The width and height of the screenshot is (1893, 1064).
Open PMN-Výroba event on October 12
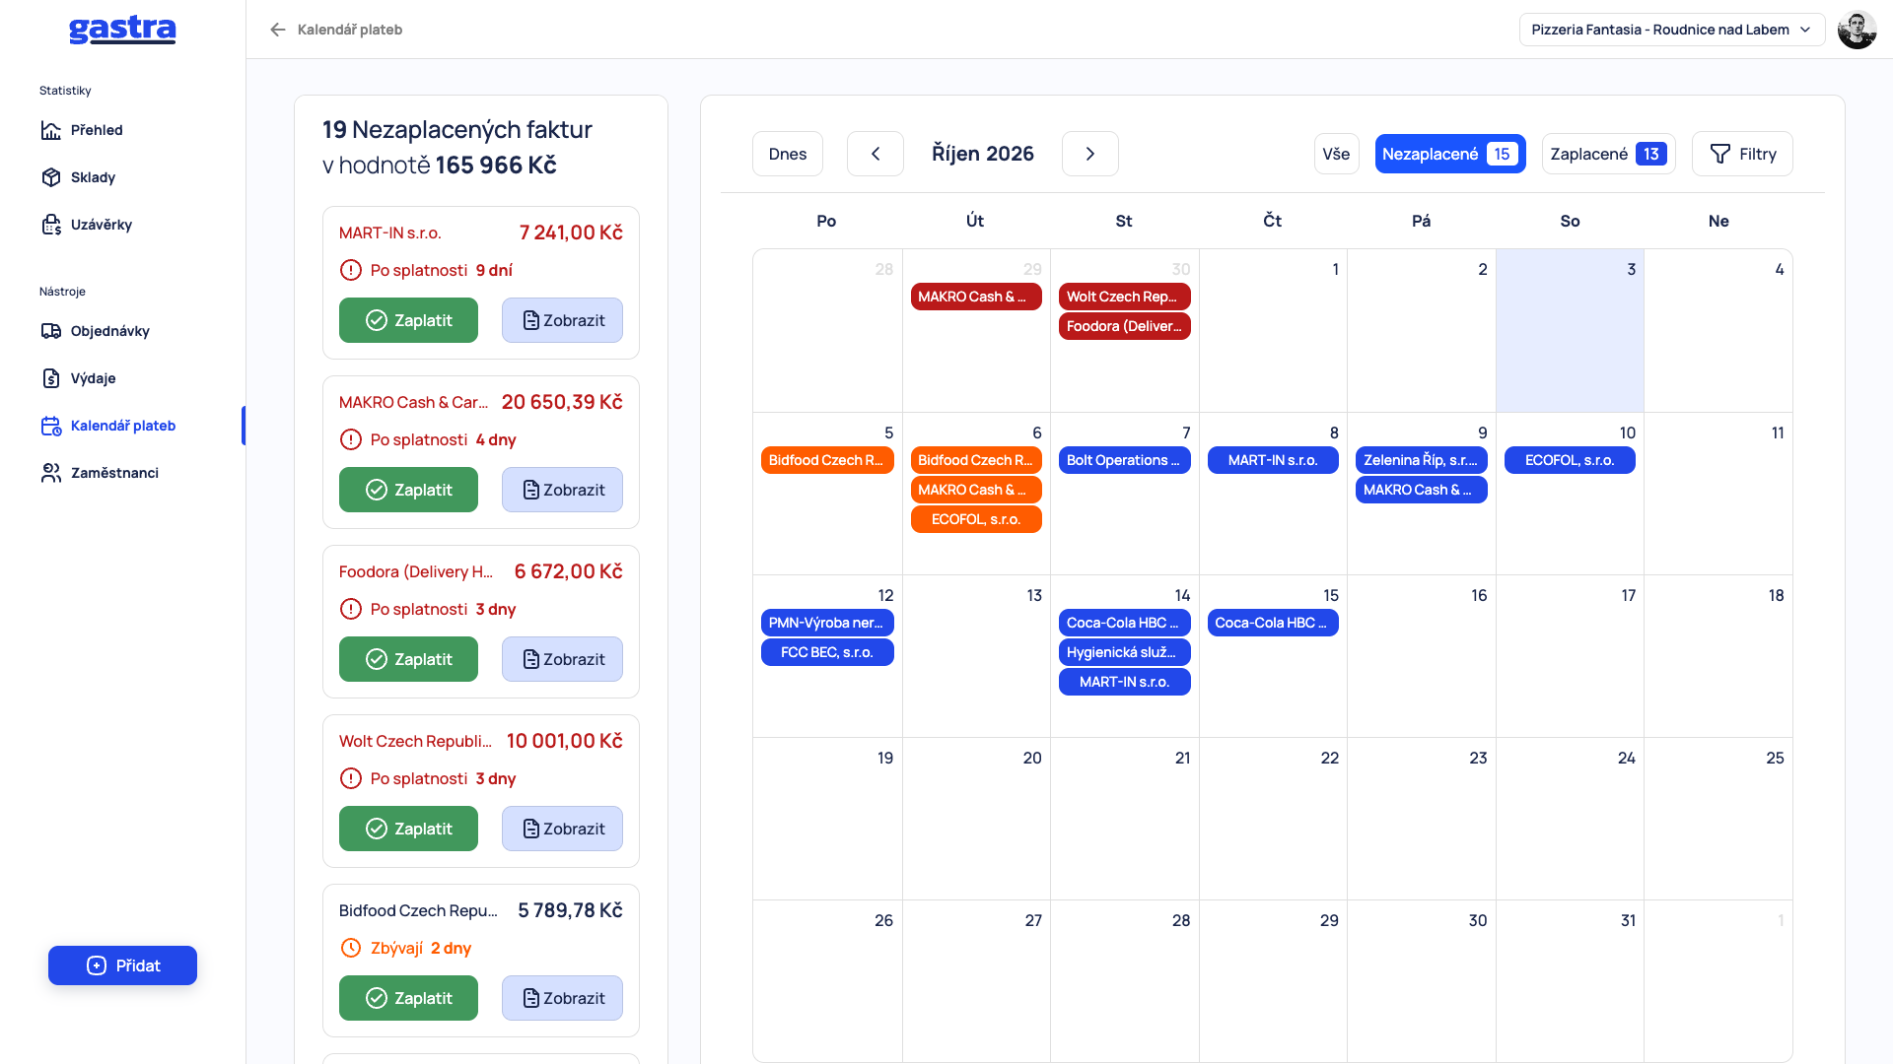pyautogui.click(x=827, y=623)
